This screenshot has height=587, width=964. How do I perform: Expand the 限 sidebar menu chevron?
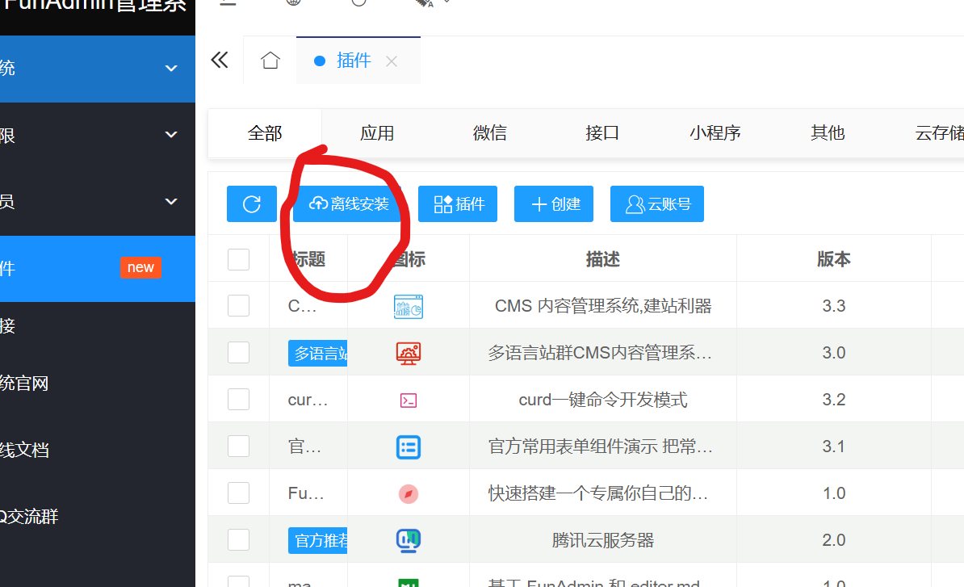click(170, 135)
